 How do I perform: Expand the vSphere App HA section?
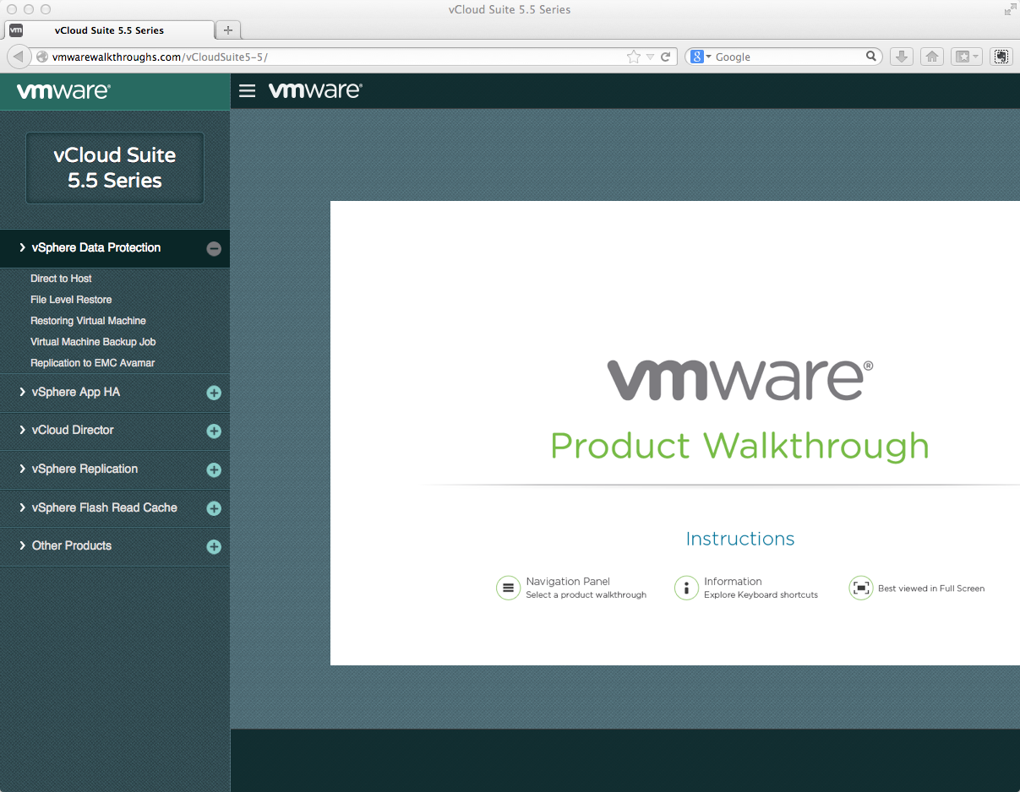(214, 393)
